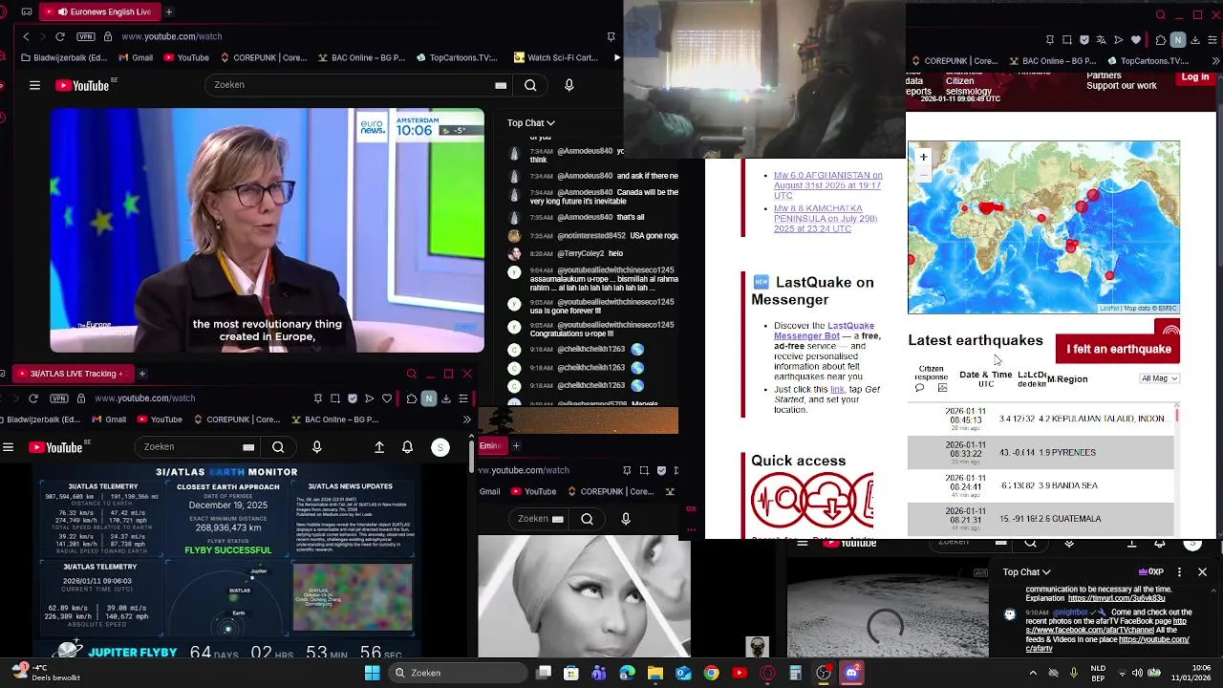The width and height of the screenshot is (1223, 688).
Task: Click YouTube upload icon in 3I/ATLAS window
Action: 379,447
